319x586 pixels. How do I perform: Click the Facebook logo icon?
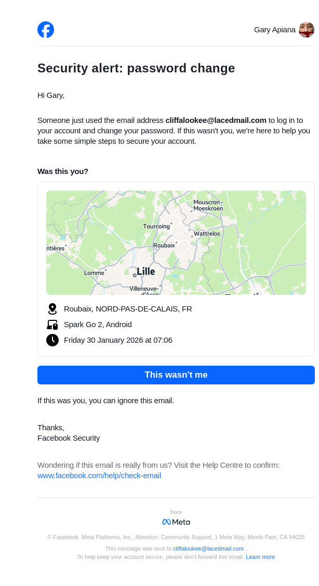point(46,30)
